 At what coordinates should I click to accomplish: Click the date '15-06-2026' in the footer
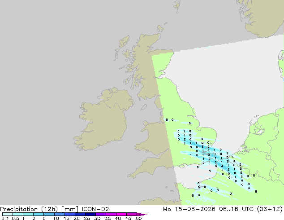195,209
